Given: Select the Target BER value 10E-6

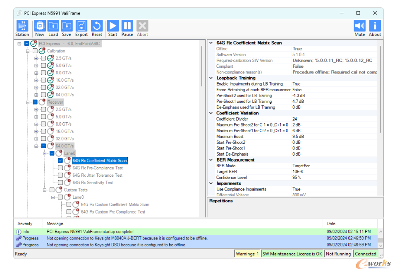Looking at the screenshot, I should point(297,171).
